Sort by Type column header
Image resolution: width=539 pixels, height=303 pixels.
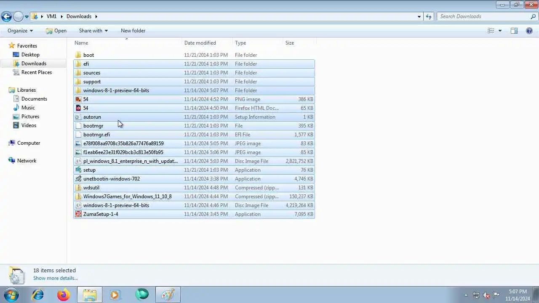click(258, 43)
